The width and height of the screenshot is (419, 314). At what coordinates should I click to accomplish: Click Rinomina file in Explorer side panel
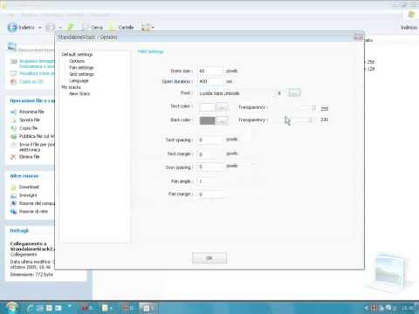[31, 112]
